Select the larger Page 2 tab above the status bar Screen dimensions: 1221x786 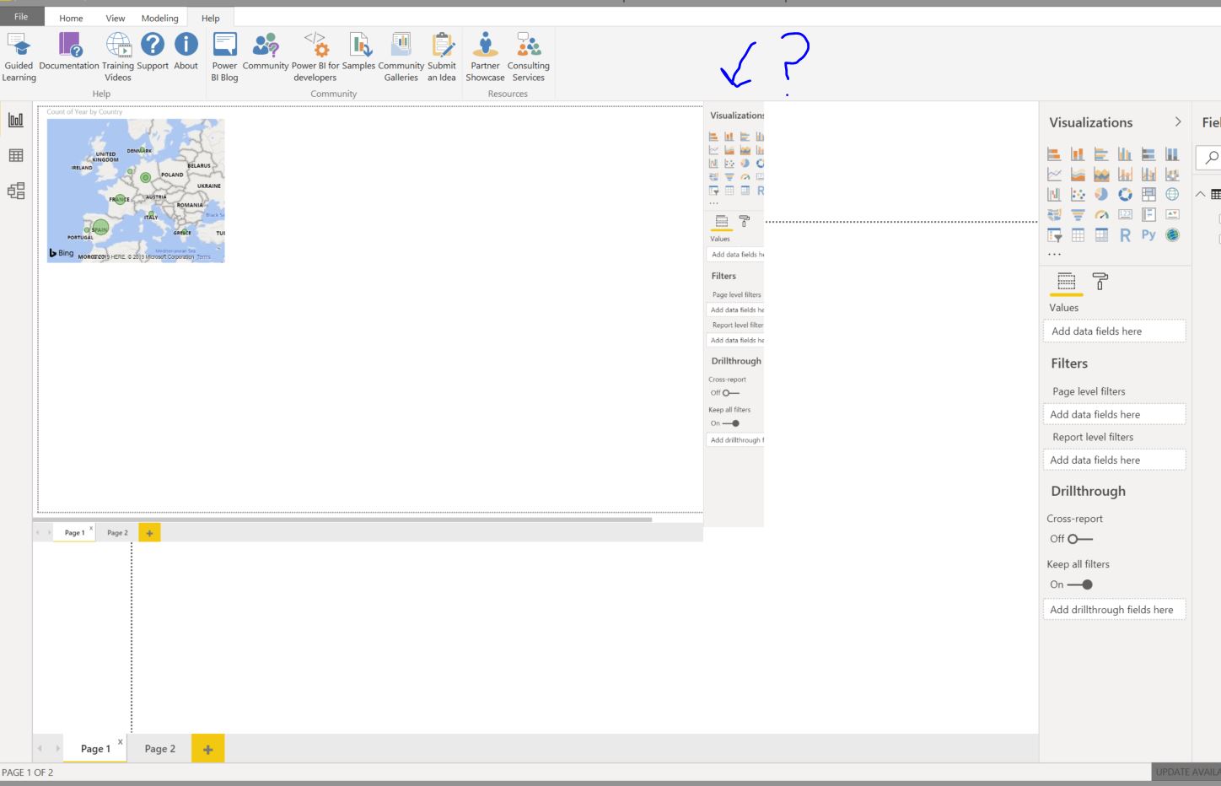[160, 749]
